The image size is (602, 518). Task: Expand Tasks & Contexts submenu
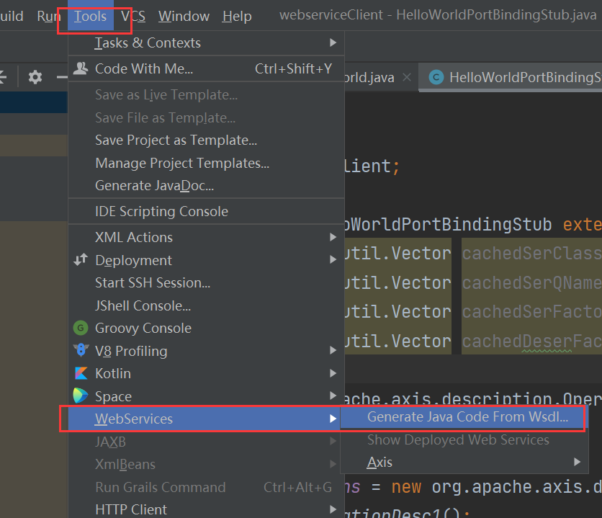[x=206, y=43]
